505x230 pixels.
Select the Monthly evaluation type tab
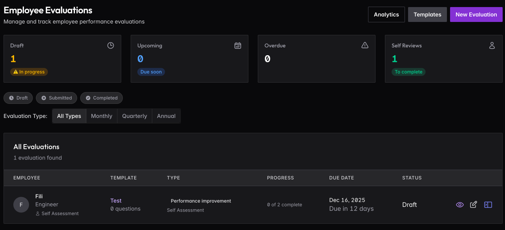tap(102, 116)
